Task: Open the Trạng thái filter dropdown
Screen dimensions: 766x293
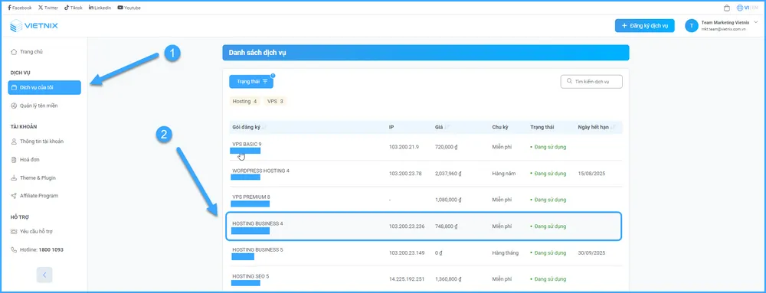Action: point(251,81)
